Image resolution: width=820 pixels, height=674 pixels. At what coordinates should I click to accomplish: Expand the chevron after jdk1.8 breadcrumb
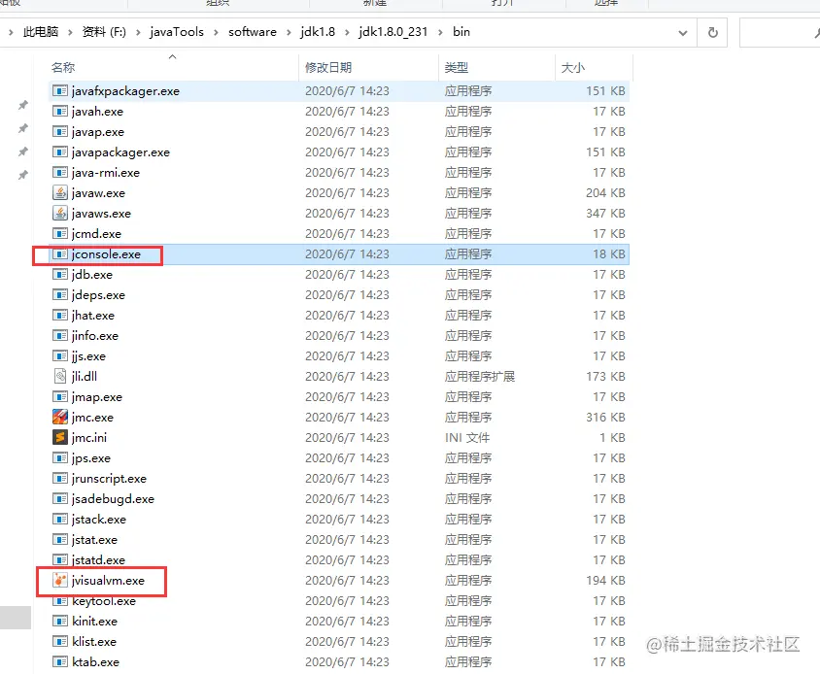click(347, 32)
